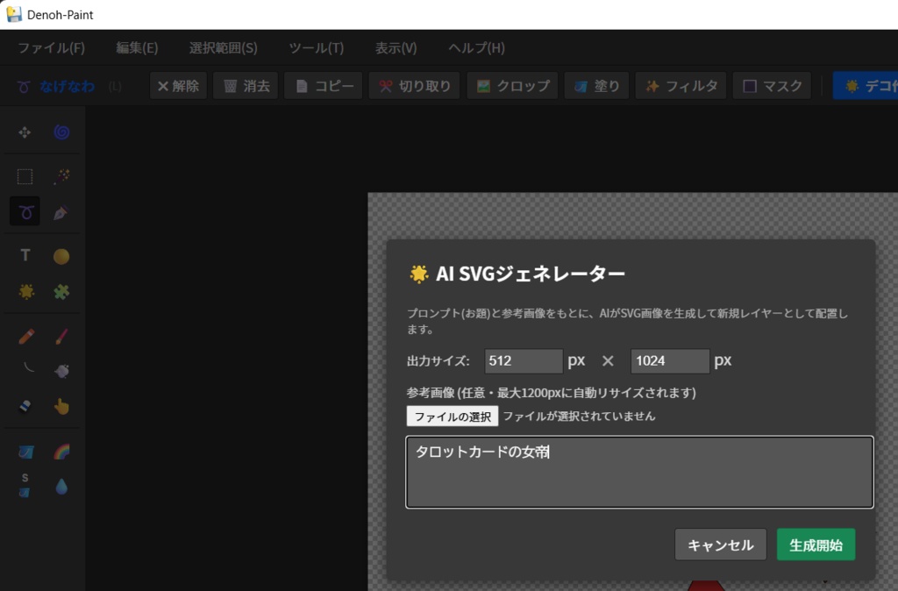Click the 解除 deselect button
The image size is (898, 591).
coord(178,86)
